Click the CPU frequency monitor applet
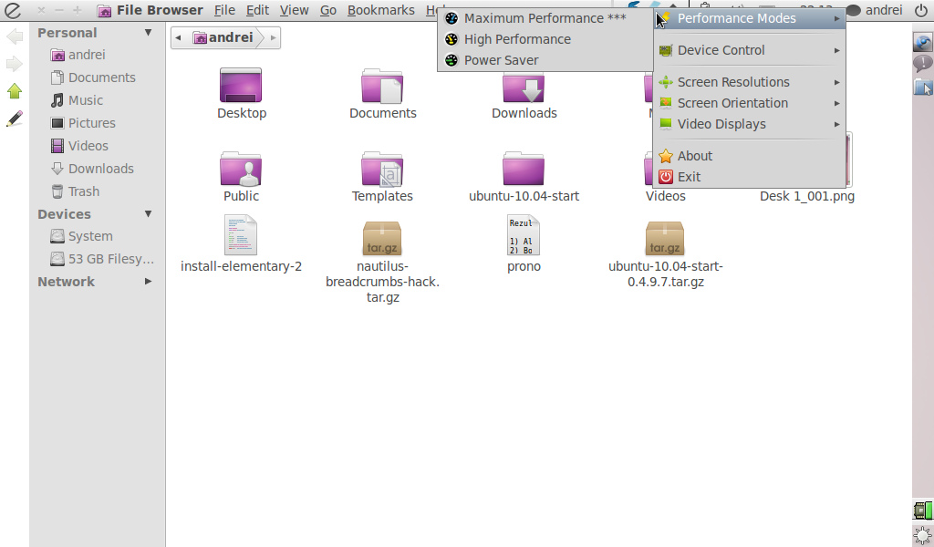This screenshot has width=934, height=547. (922, 511)
